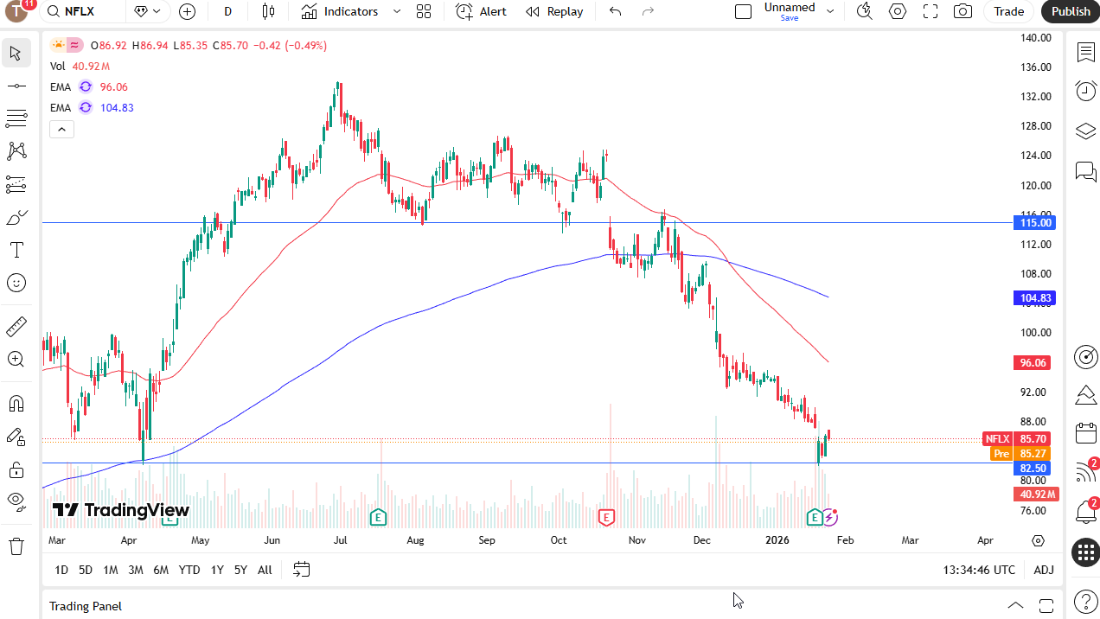
Task: Open the watchlist panel
Action: point(1085,53)
